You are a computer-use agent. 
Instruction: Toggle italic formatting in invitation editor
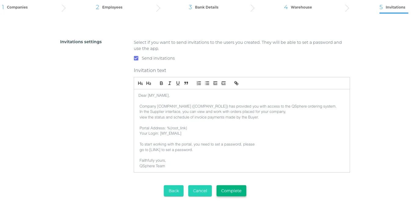pos(169,83)
